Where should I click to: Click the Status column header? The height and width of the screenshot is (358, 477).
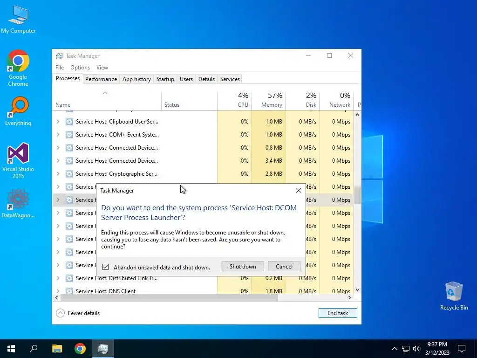coord(189,101)
